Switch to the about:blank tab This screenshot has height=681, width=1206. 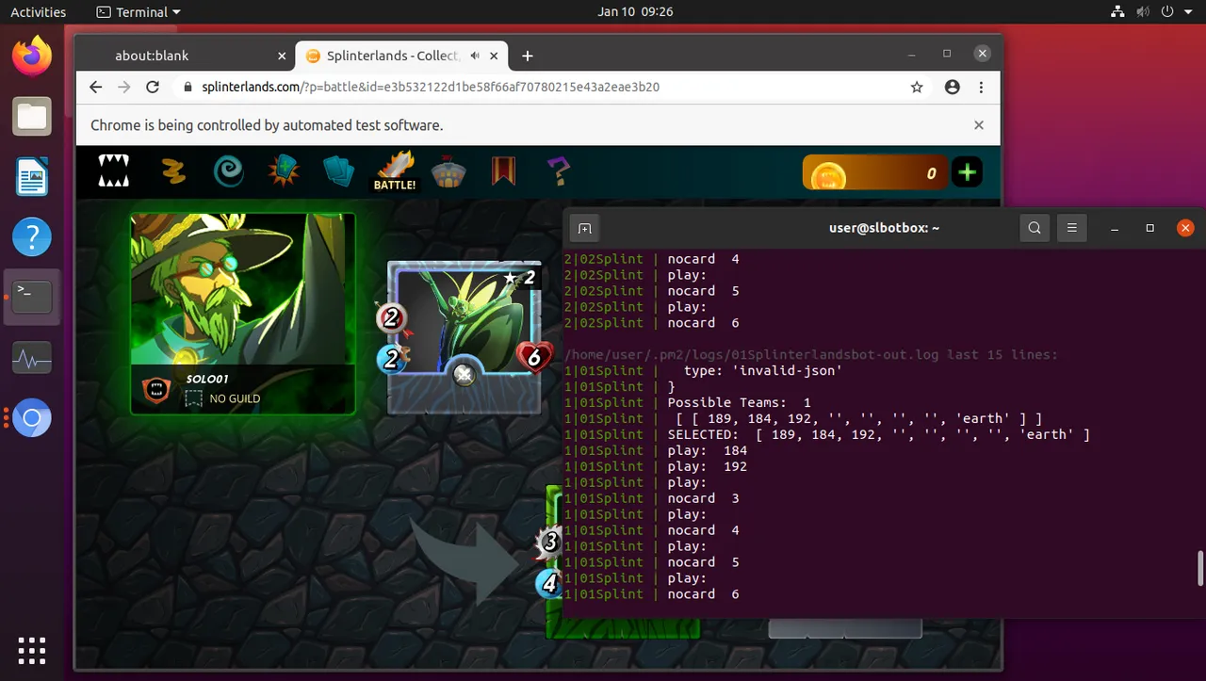[152, 56]
